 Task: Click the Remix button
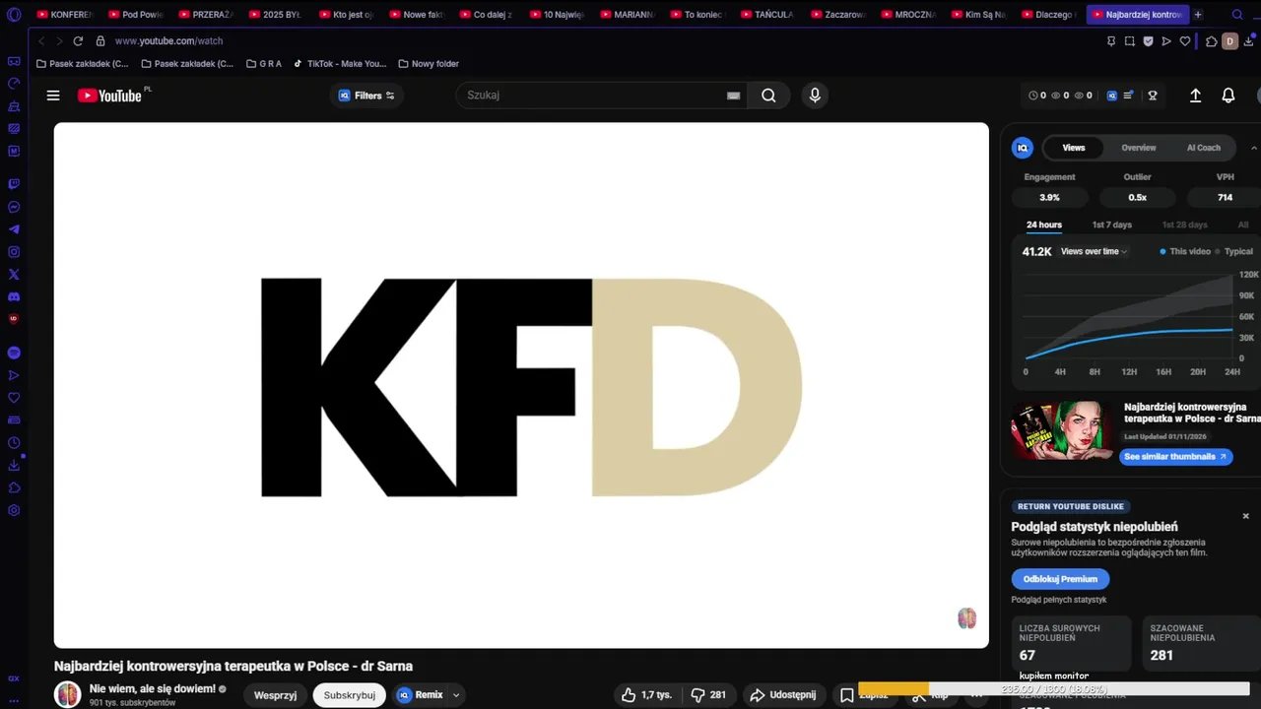tap(421, 695)
